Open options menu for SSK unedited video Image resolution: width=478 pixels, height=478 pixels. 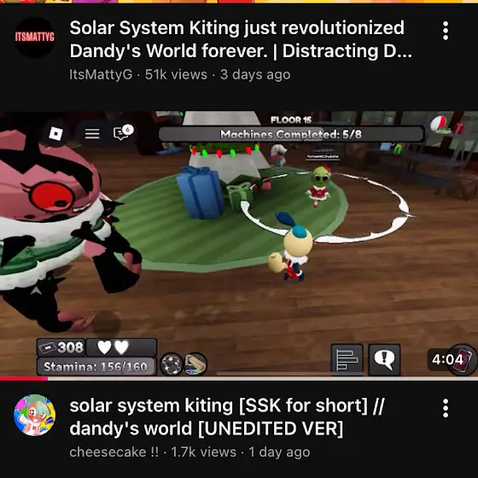click(446, 408)
